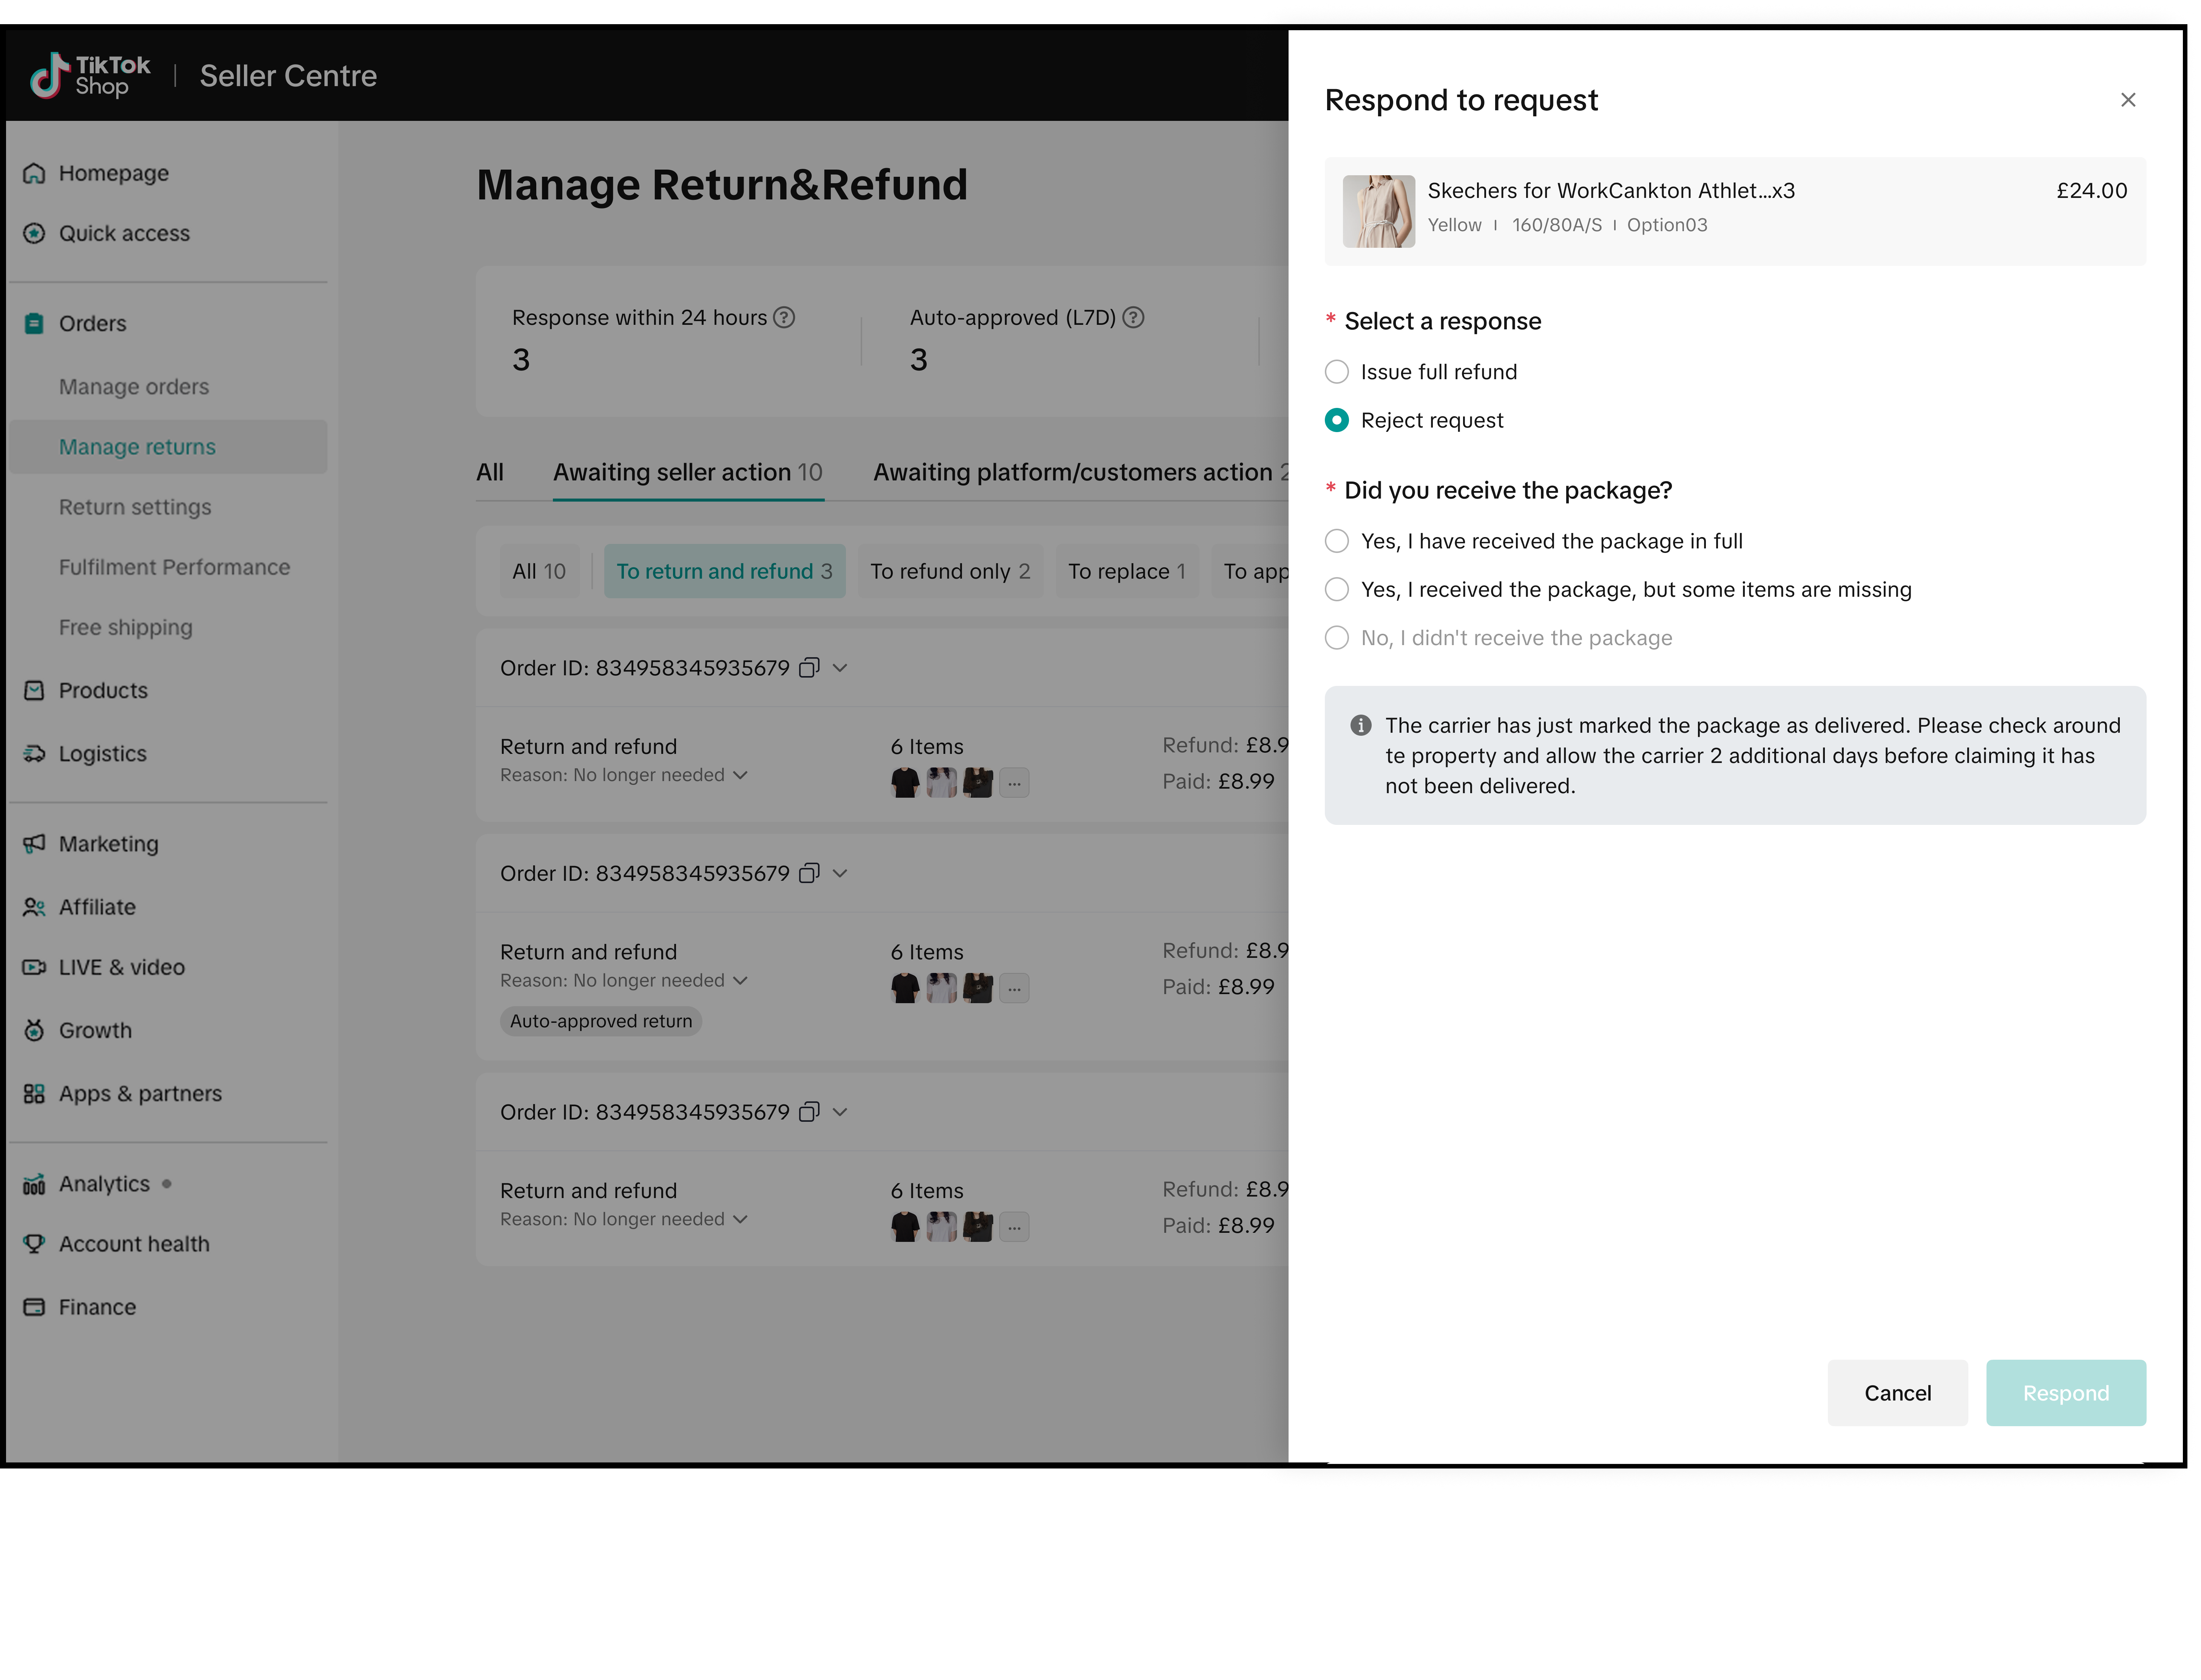The image size is (2201, 1680).
Task: Click the info icon in carrier notice
Action: (1361, 725)
